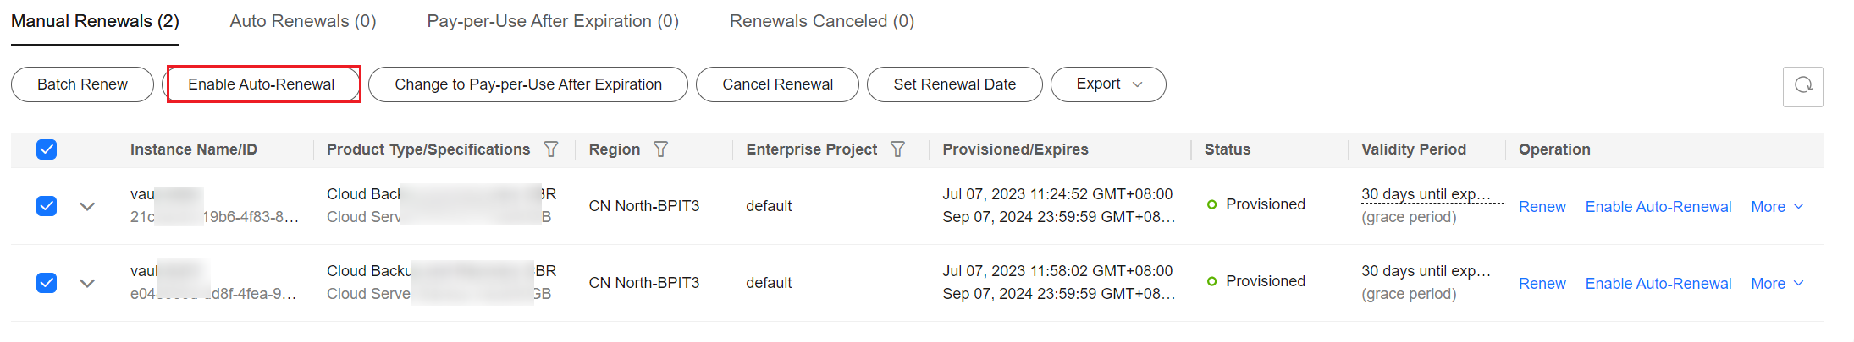This screenshot has height=342, width=1854.
Task: Click the refresh icon button
Action: [1802, 86]
